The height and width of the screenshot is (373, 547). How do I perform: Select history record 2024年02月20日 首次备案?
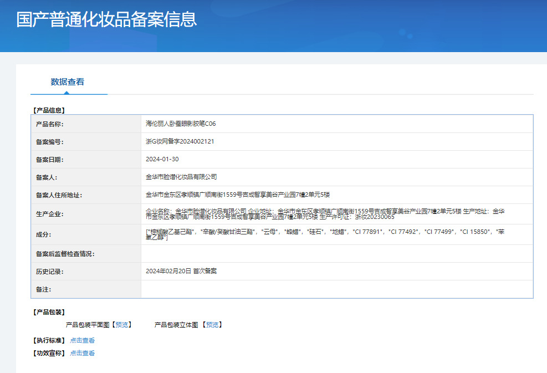click(x=181, y=271)
